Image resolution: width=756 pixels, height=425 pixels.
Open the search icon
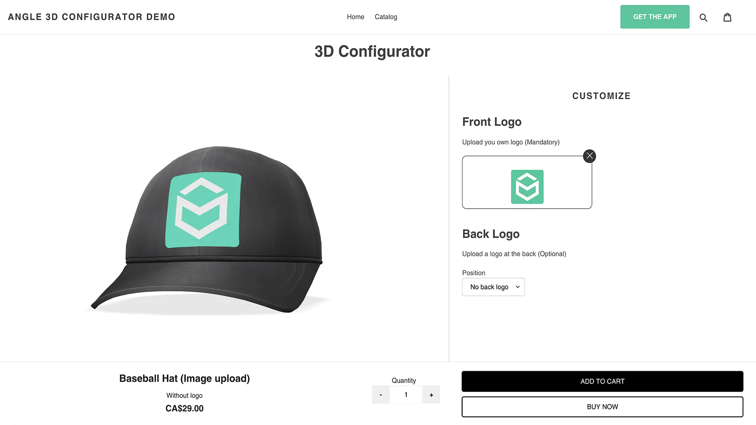[704, 17]
